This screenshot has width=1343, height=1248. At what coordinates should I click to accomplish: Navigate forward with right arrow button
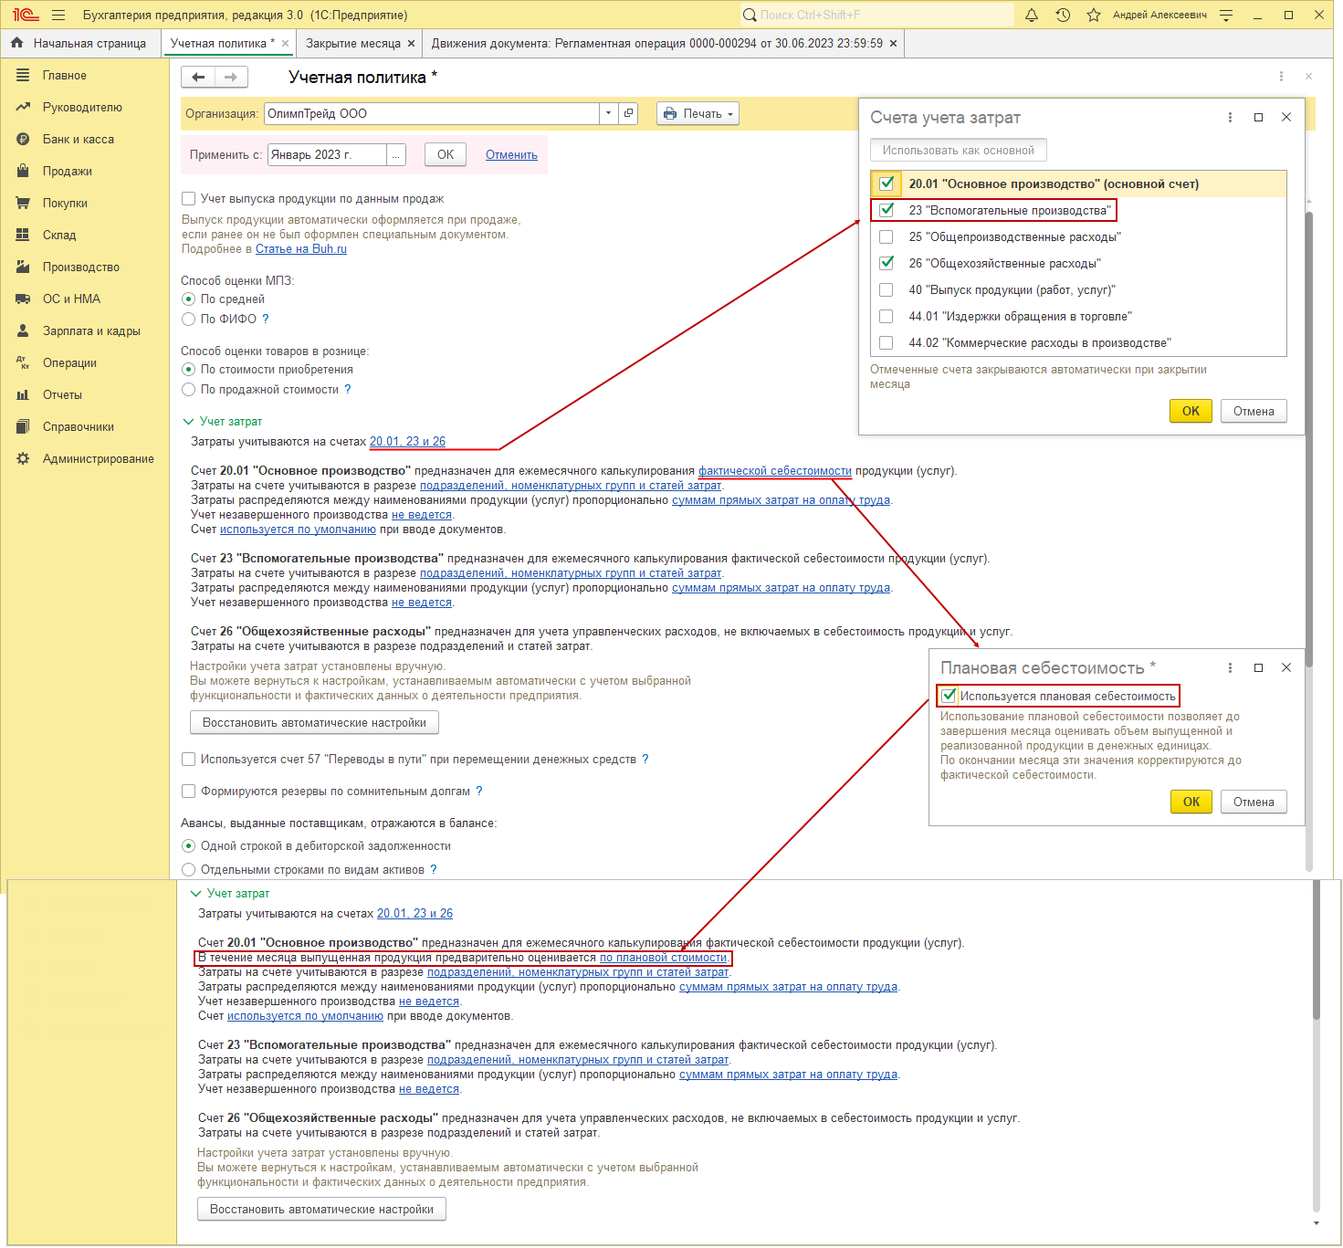(x=231, y=78)
